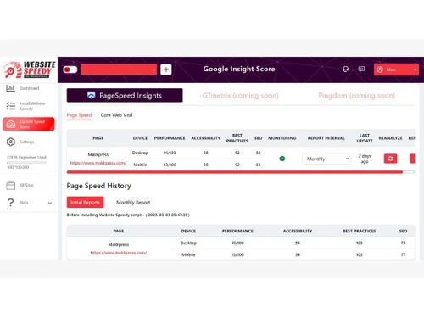This screenshot has height=318, width=424.
Task: Expand the Help menu chevron
Action: point(50,203)
